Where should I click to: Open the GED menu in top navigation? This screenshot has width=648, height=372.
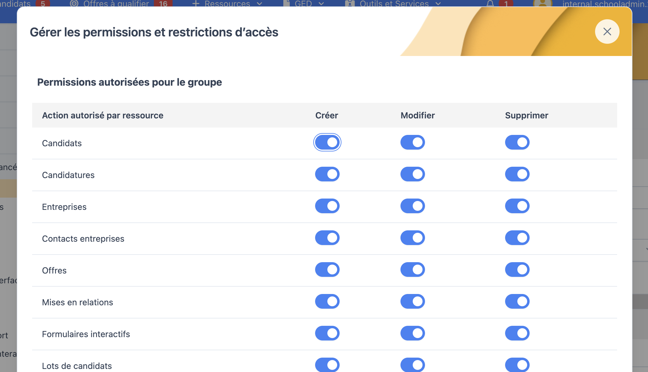[303, 3]
